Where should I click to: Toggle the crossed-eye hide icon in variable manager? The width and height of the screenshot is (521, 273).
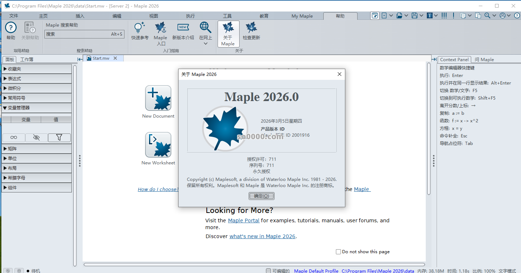(x=36, y=137)
